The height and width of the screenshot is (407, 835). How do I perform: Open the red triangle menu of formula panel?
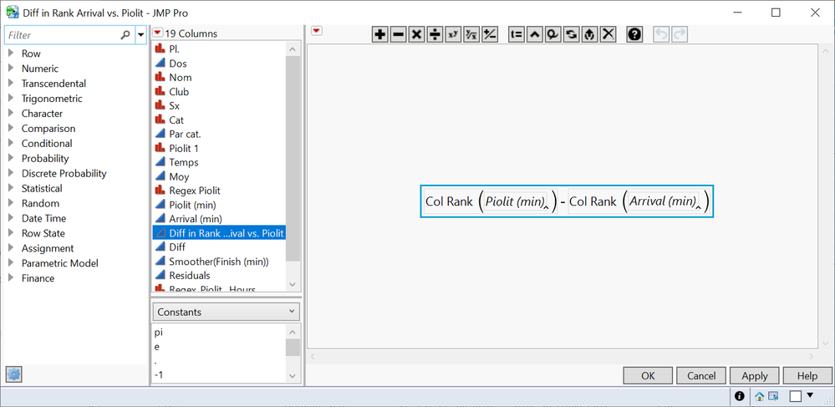pos(317,32)
